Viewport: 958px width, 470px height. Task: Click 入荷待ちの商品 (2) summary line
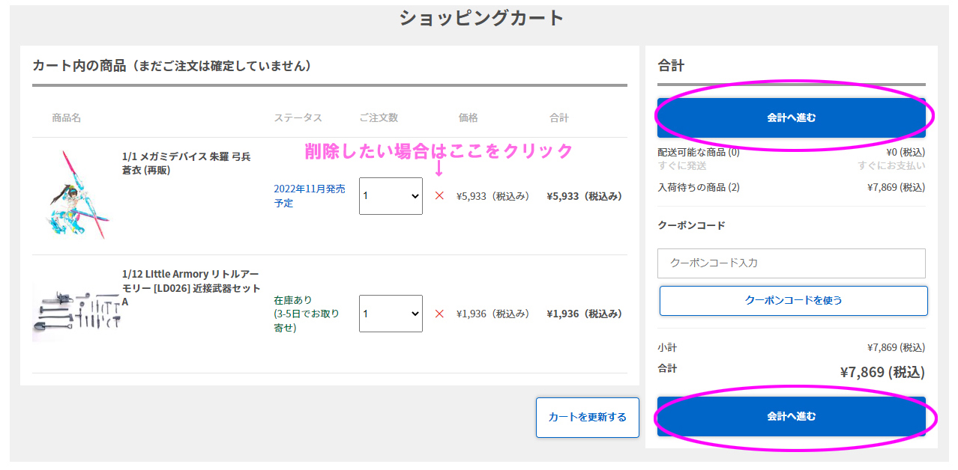click(699, 187)
